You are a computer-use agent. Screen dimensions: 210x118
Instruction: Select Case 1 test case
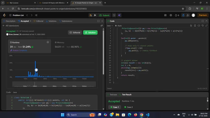115,107
